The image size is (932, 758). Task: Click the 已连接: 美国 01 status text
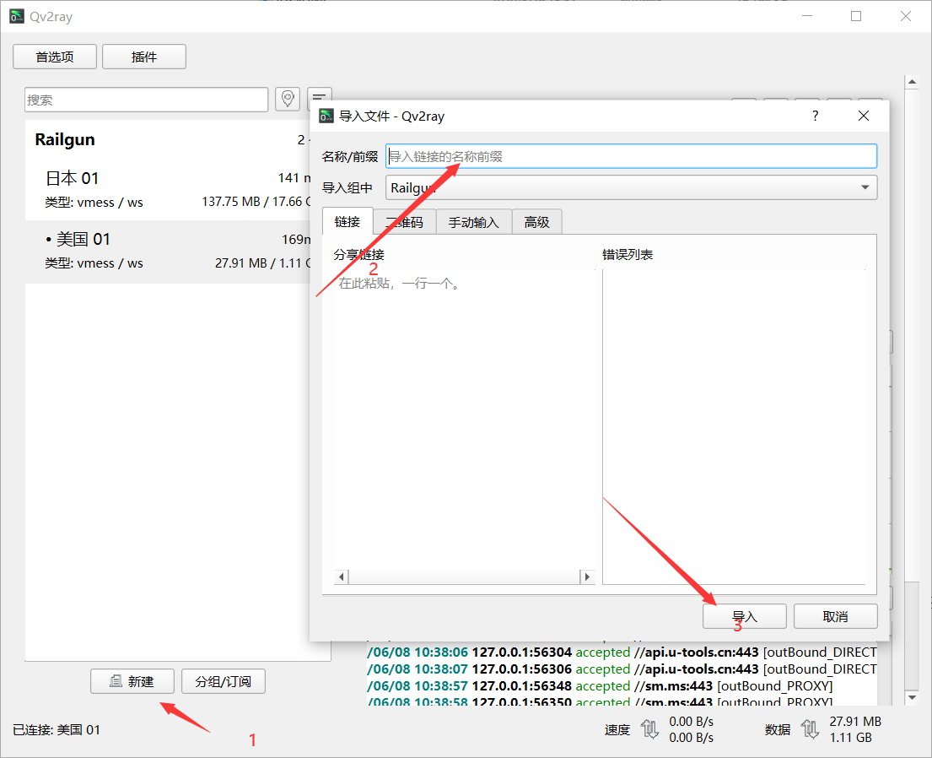tap(57, 729)
